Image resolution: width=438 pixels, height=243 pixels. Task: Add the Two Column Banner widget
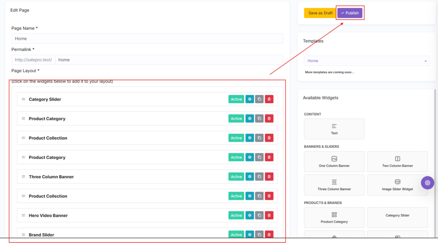pos(397,162)
